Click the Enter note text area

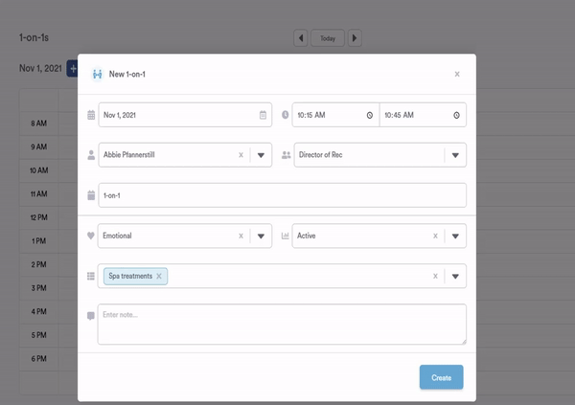click(282, 324)
